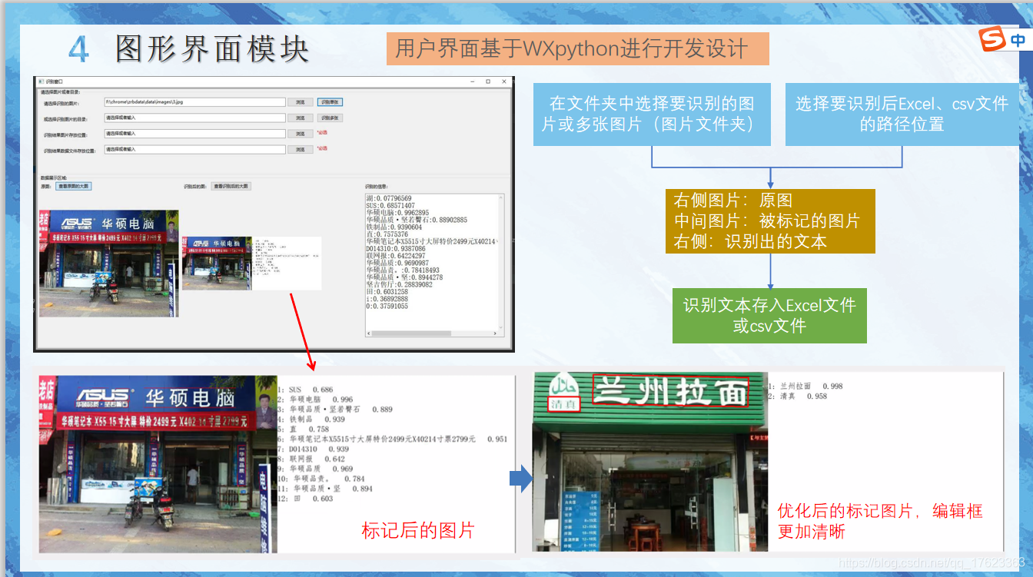The width and height of the screenshot is (1033, 577).
Task: Click result line D014310:0.9387086
Action: 396,249
